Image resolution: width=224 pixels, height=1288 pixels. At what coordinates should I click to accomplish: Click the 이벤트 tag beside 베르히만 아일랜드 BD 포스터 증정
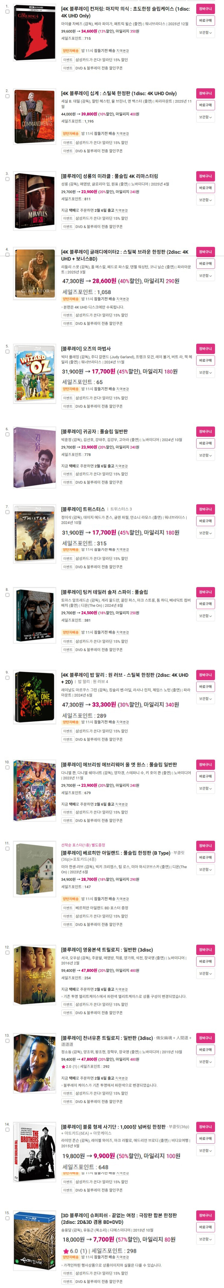point(67,907)
